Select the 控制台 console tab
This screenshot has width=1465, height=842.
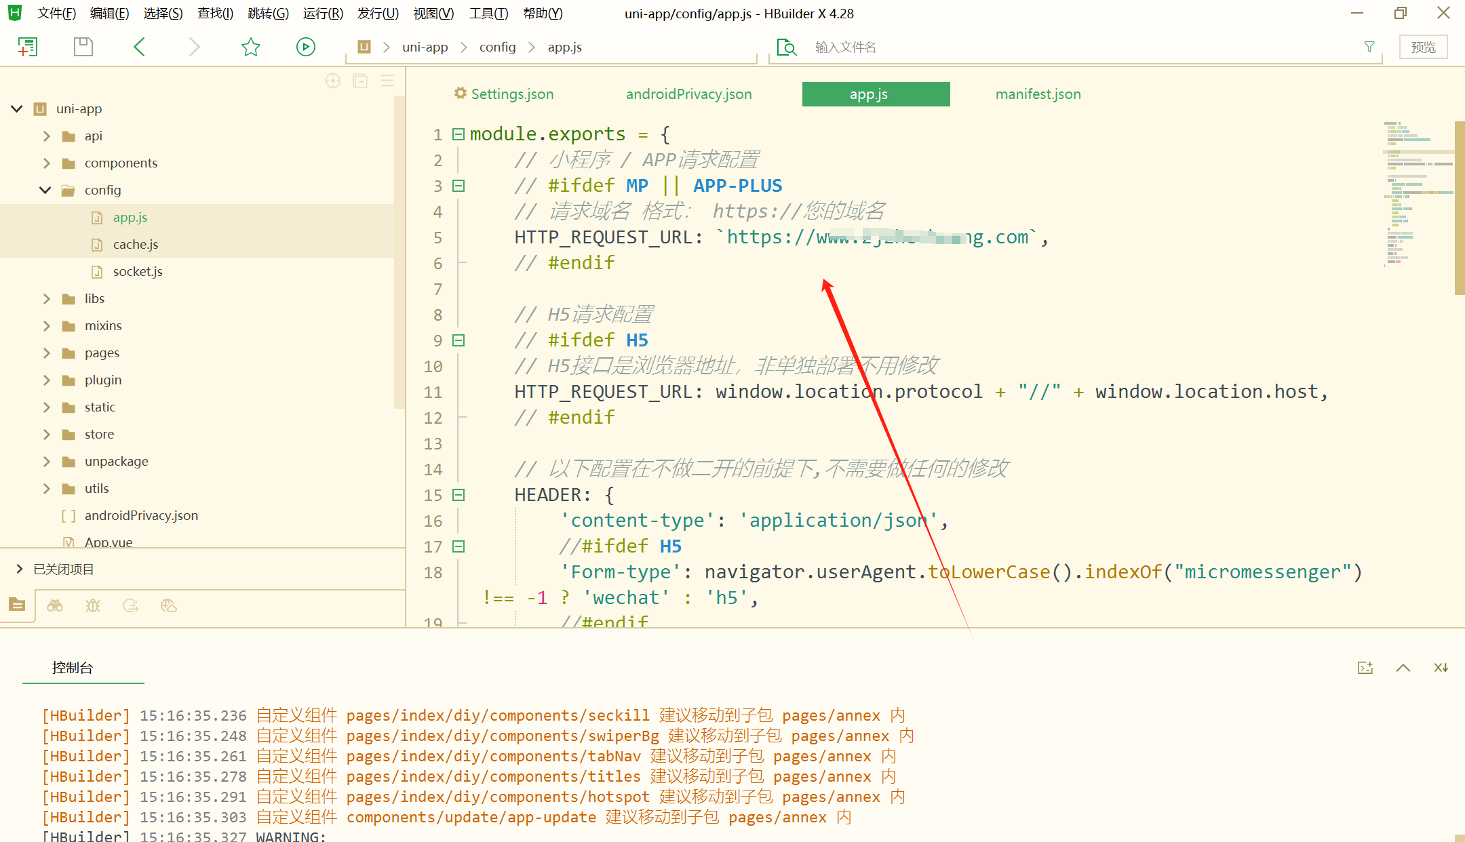click(x=72, y=668)
